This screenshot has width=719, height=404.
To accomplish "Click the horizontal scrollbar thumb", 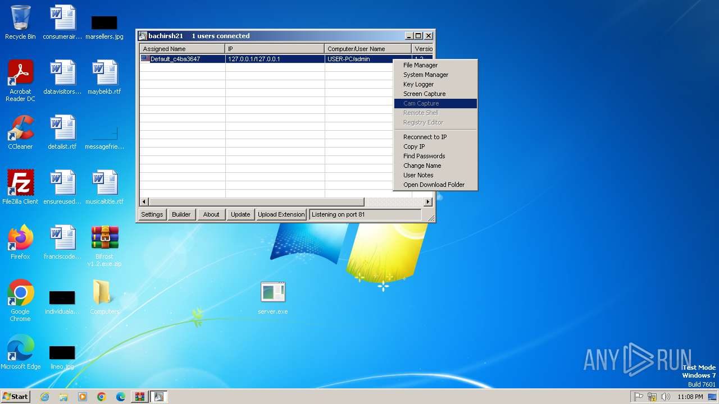I will point(256,201).
